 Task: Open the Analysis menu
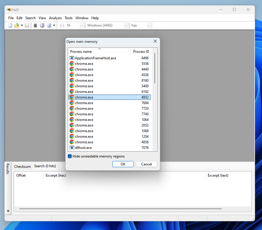[55, 18]
